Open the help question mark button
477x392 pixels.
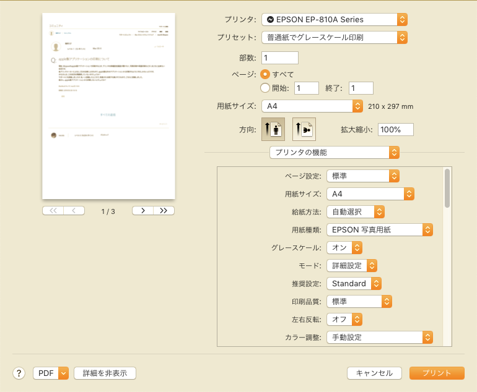pos(19,373)
